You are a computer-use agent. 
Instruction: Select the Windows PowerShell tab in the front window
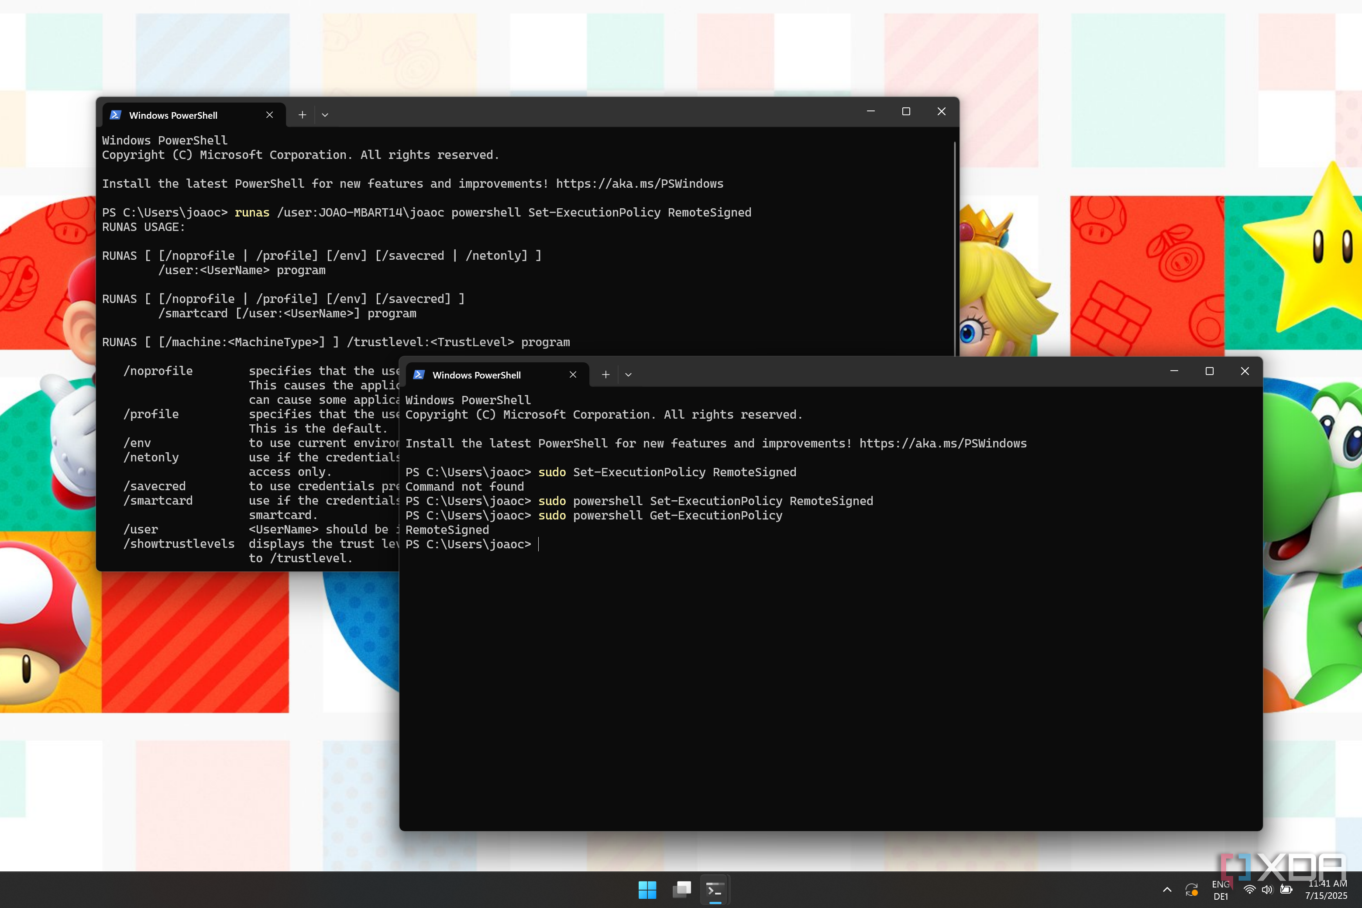476,375
